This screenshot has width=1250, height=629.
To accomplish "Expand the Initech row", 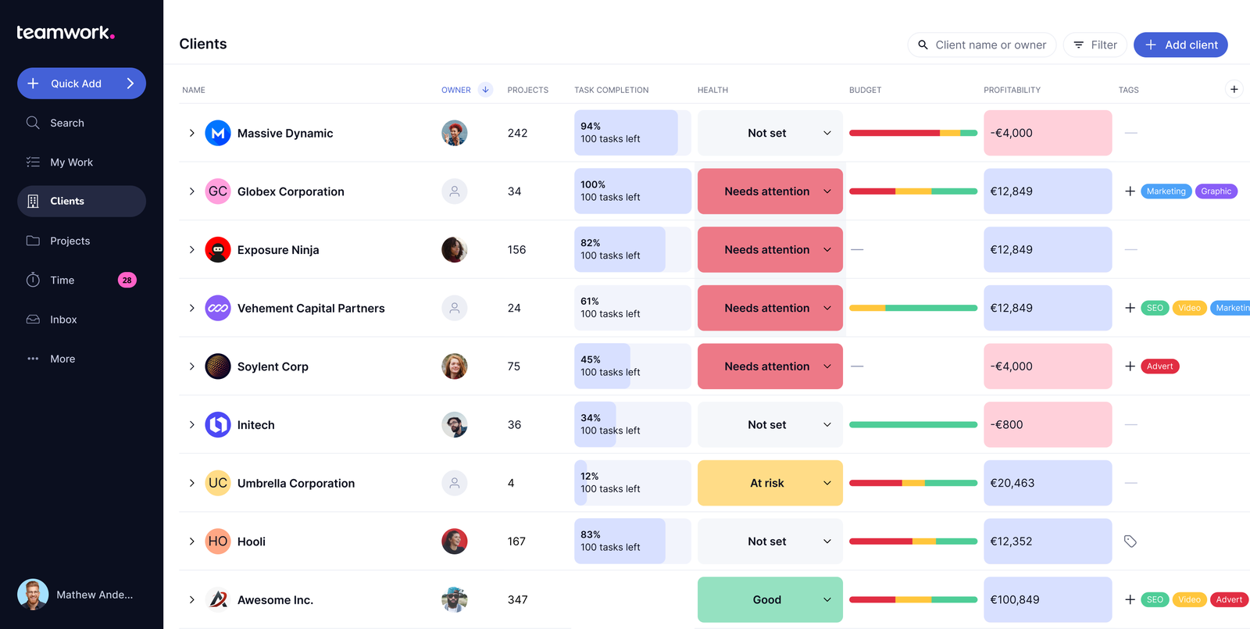I will (x=192, y=425).
